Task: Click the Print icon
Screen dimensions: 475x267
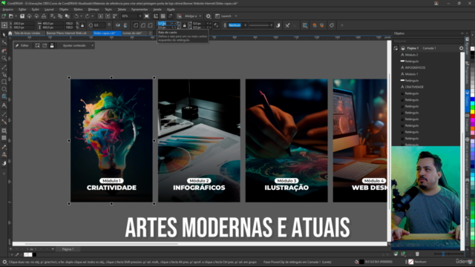Action: coord(44,16)
